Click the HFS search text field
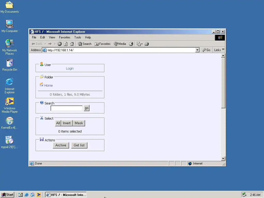 tap(67, 108)
